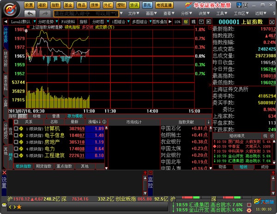Image resolution: width=277 pixels, height=214 pixels.
Task: Tick the header select-all checkbox
Action: coord(16,122)
